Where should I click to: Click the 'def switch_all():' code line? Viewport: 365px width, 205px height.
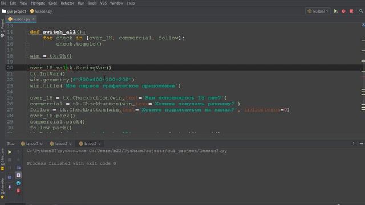(58, 32)
